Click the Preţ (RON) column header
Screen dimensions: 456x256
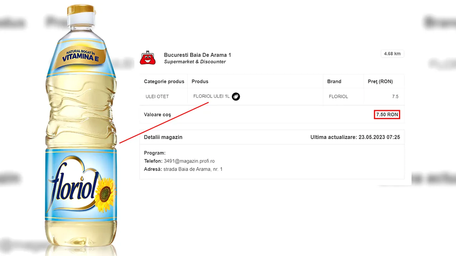click(x=380, y=81)
